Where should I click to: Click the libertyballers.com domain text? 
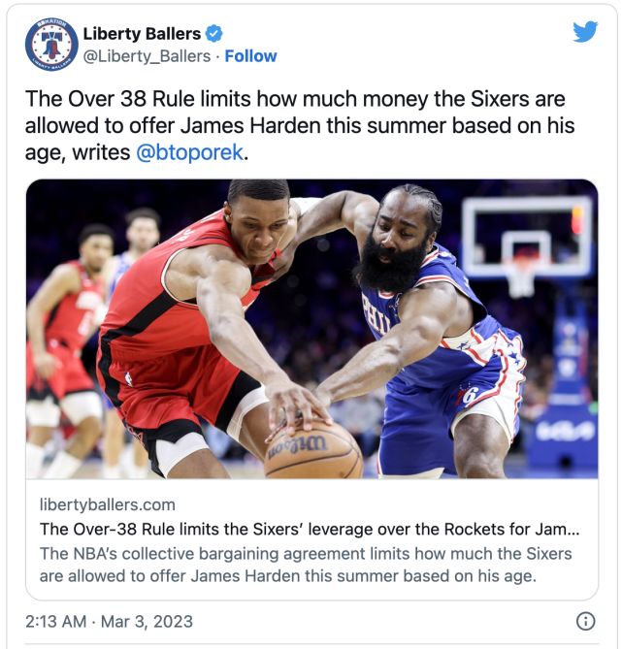point(108,504)
